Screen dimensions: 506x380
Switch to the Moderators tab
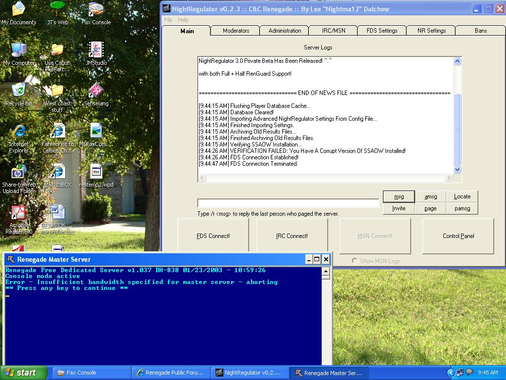click(x=236, y=31)
